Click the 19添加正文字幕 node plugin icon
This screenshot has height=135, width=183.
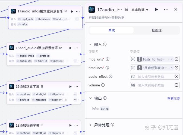pos(12,86)
